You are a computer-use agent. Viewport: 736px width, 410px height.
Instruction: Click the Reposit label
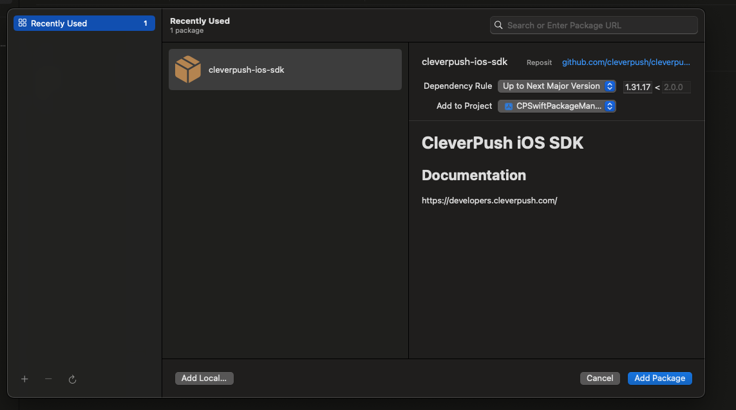point(540,62)
